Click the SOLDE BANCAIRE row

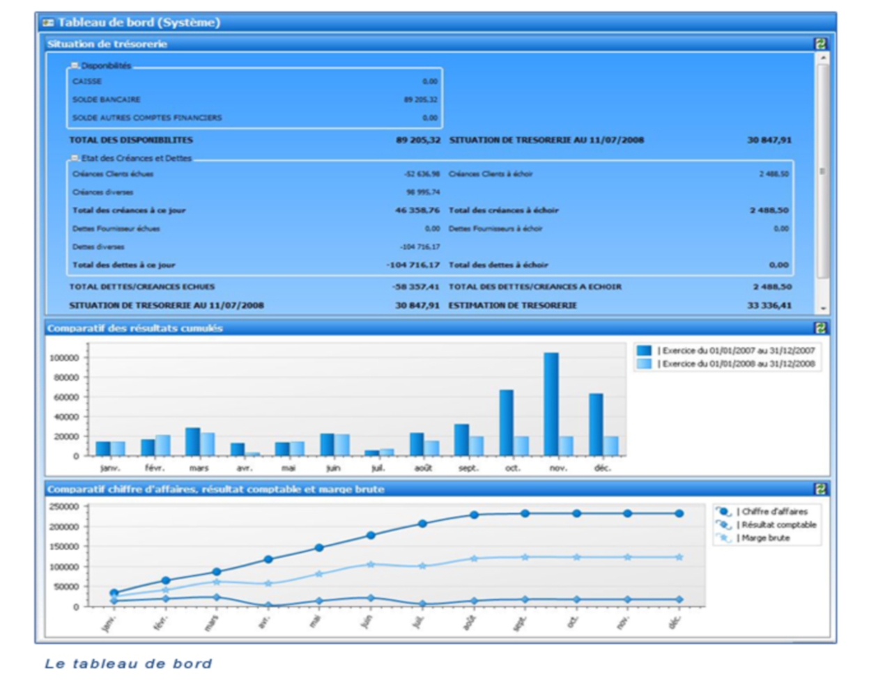(254, 100)
